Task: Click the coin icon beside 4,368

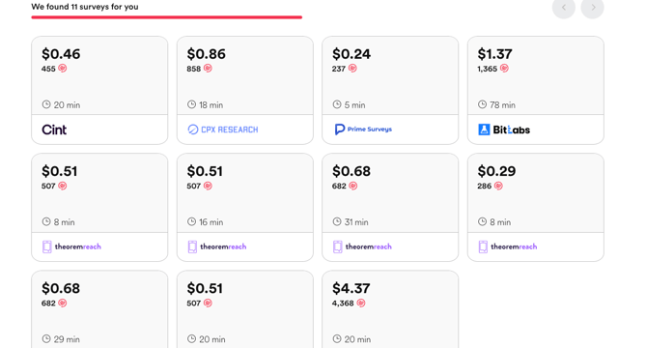Action: pyautogui.click(x=361, y=304)
